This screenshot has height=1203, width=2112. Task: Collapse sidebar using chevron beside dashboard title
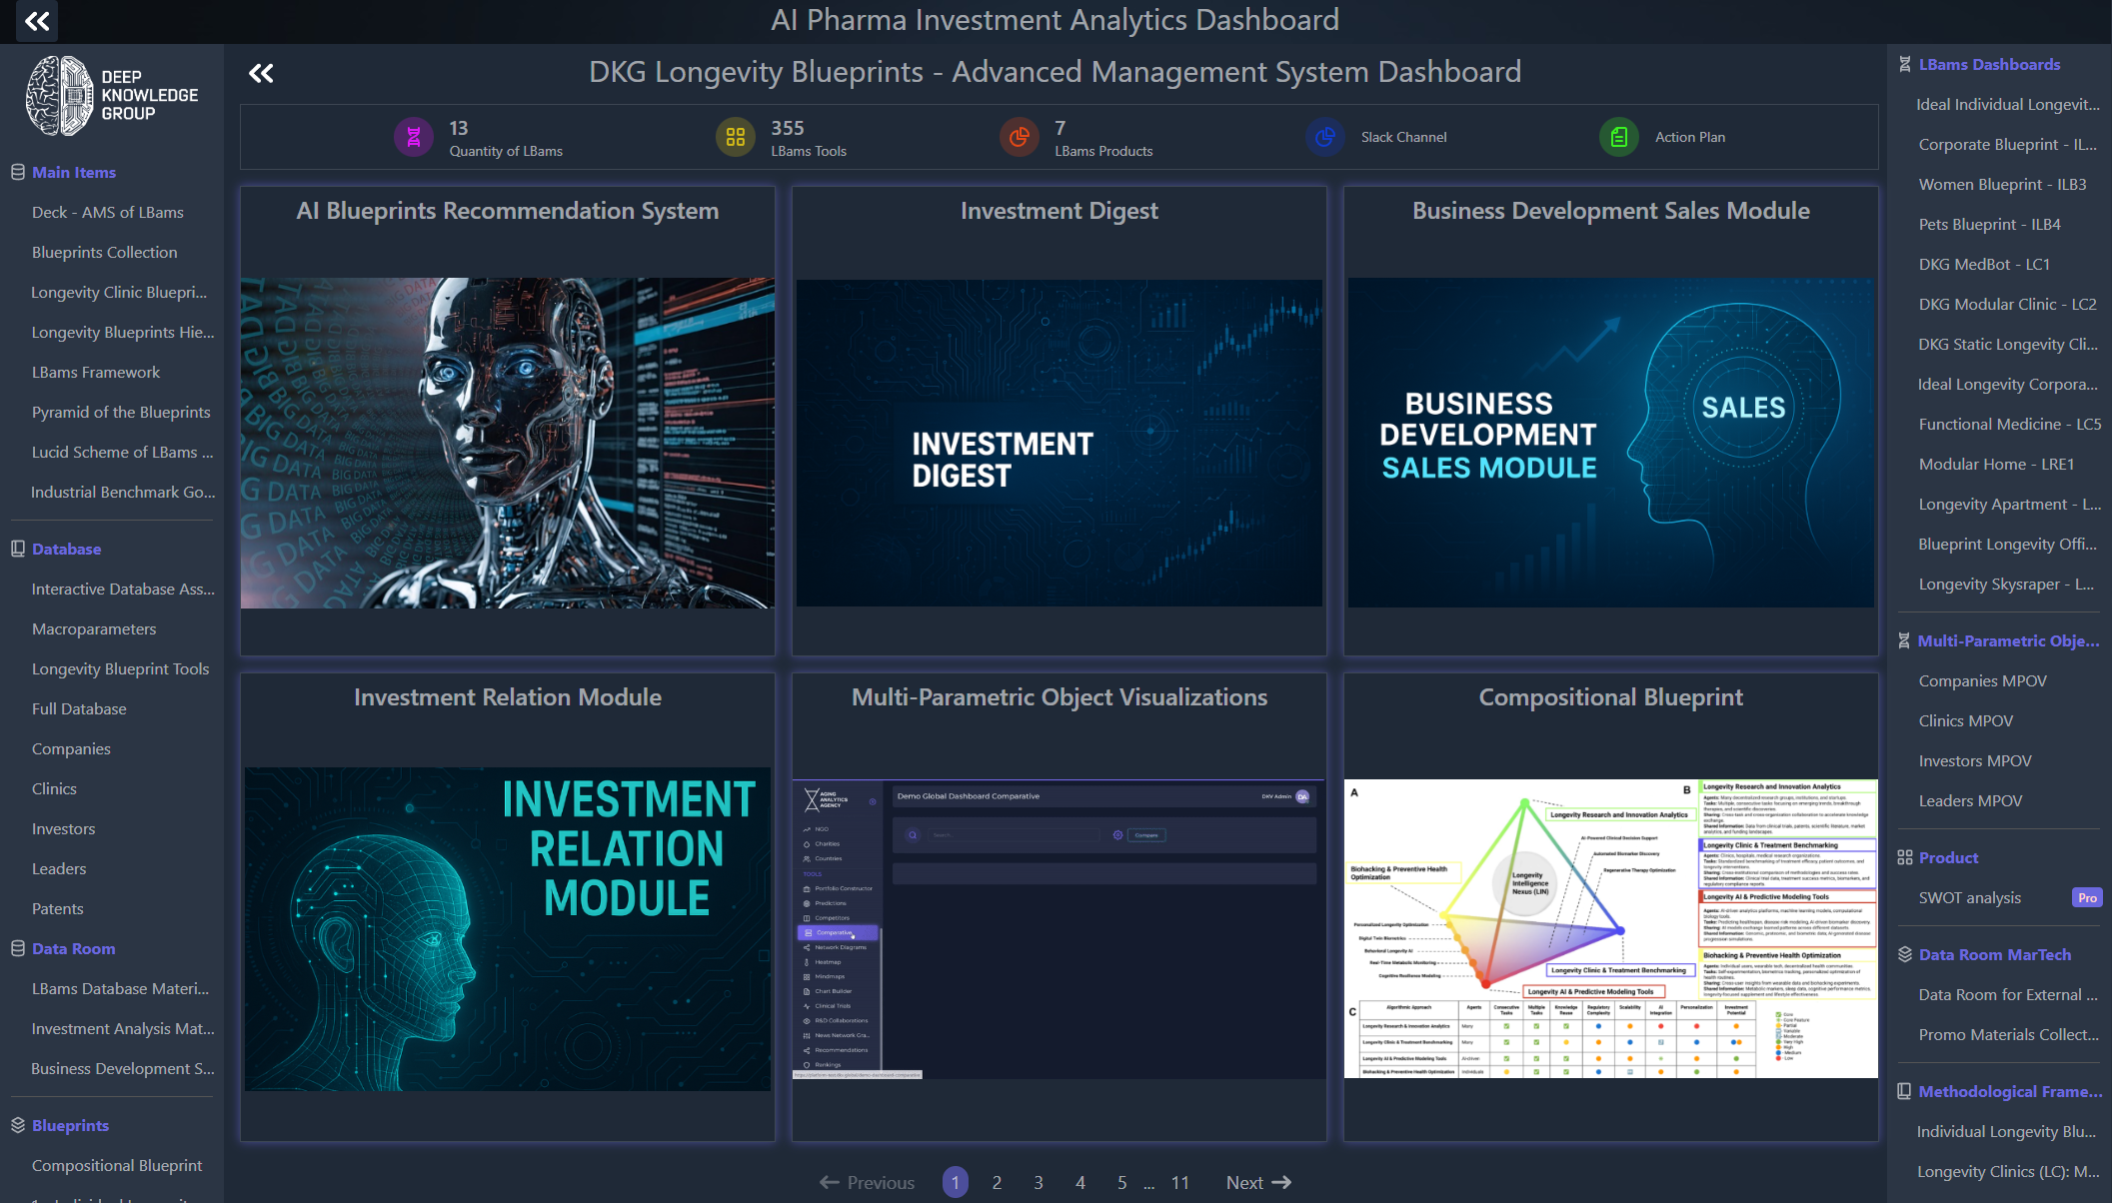click(261, 73)
